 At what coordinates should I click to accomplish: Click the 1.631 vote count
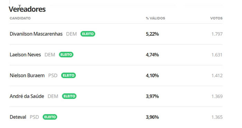[217, 55]
